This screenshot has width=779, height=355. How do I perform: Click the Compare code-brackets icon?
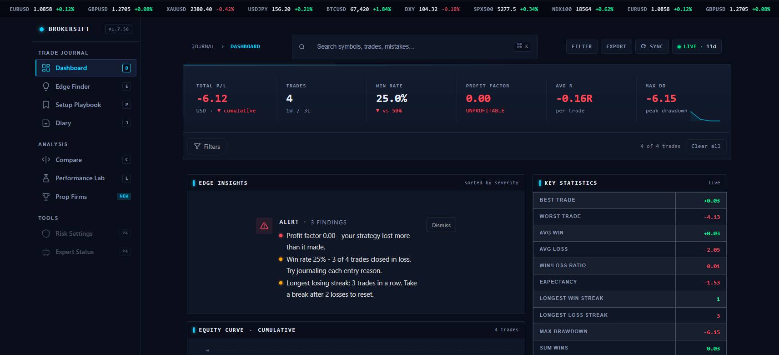click(46, 160)
